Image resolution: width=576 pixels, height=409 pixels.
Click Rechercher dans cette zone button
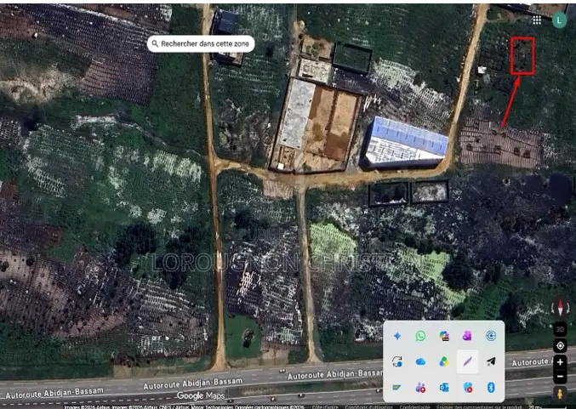pyautogui.click(x=201, y=43)
